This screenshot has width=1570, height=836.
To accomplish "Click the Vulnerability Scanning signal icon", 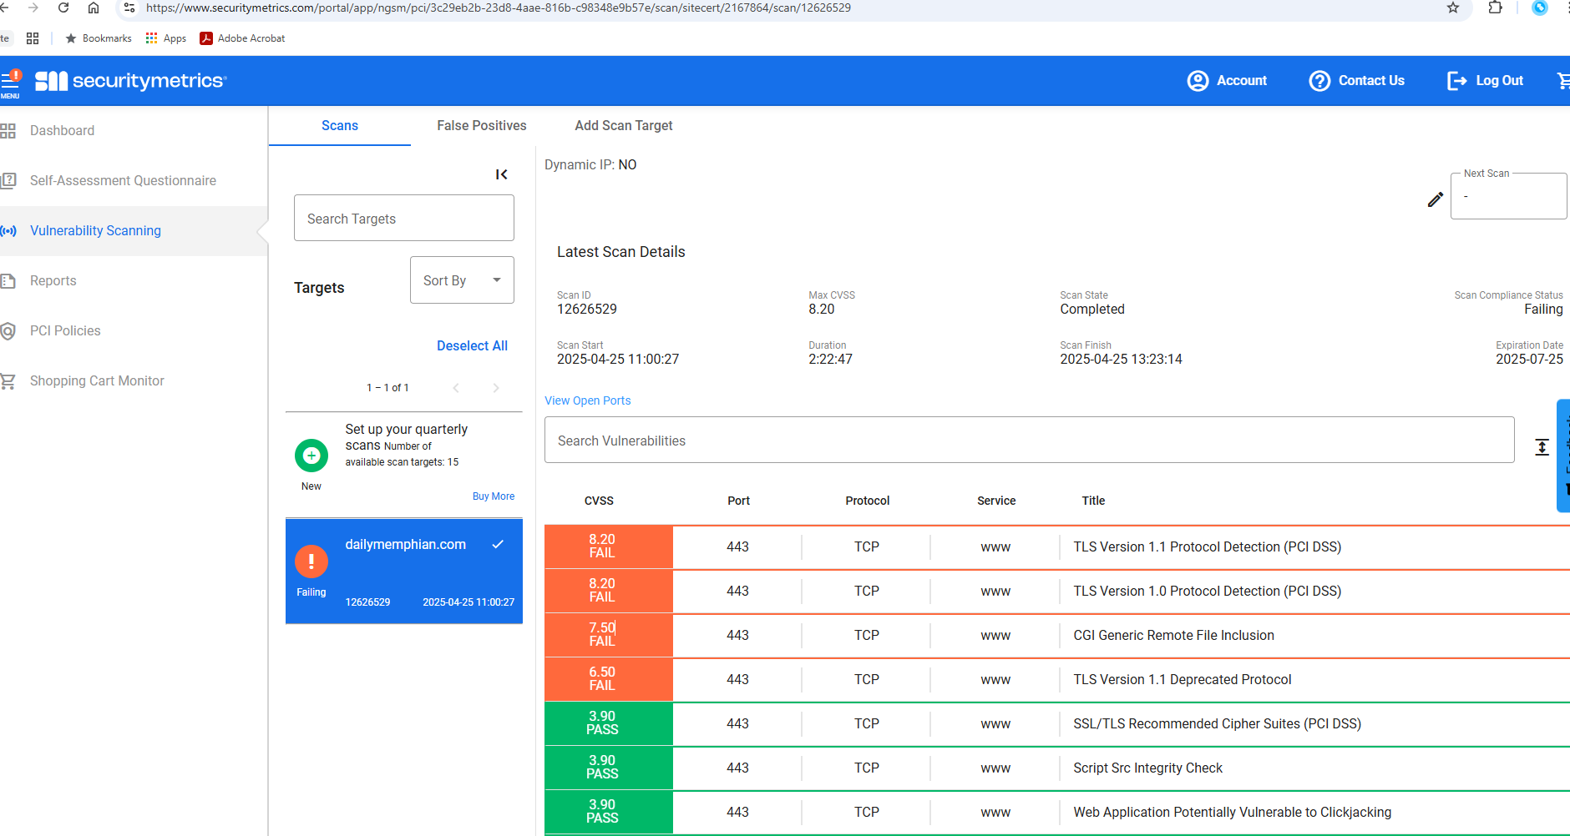I will click(8, 231).
